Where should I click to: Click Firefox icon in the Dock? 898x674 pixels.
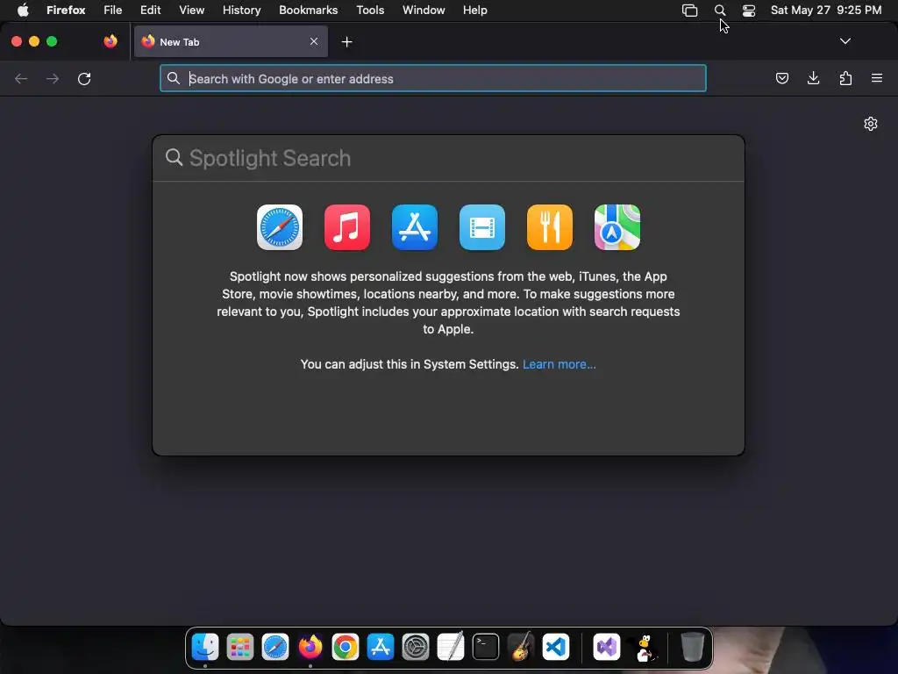[x=310, y=647]
